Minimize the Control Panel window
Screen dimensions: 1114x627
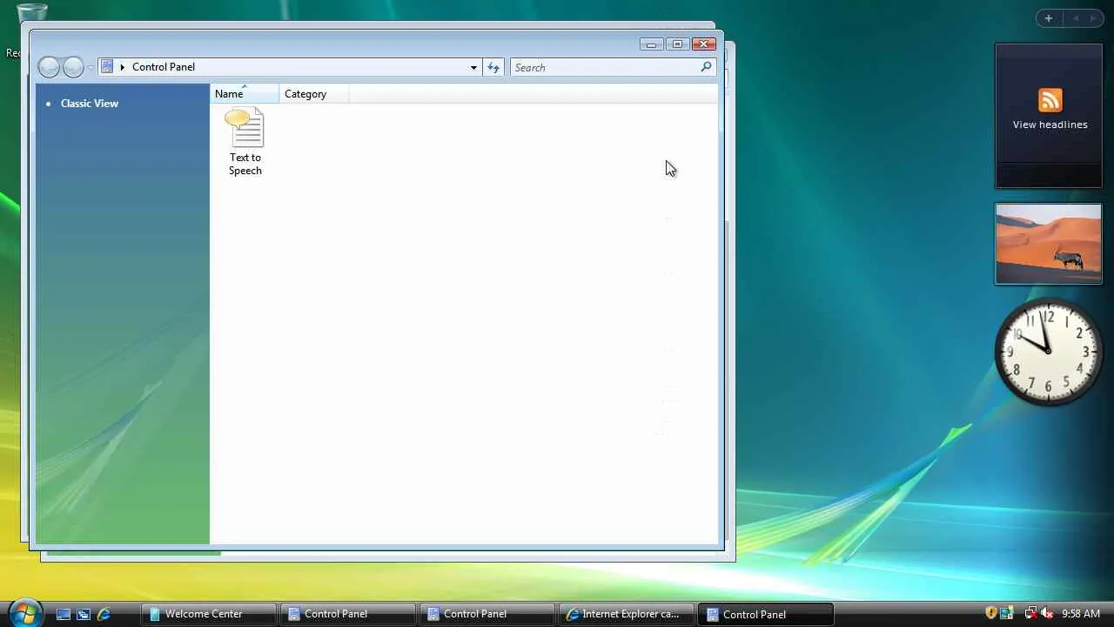pyautogui.click(x=651, y=44)
